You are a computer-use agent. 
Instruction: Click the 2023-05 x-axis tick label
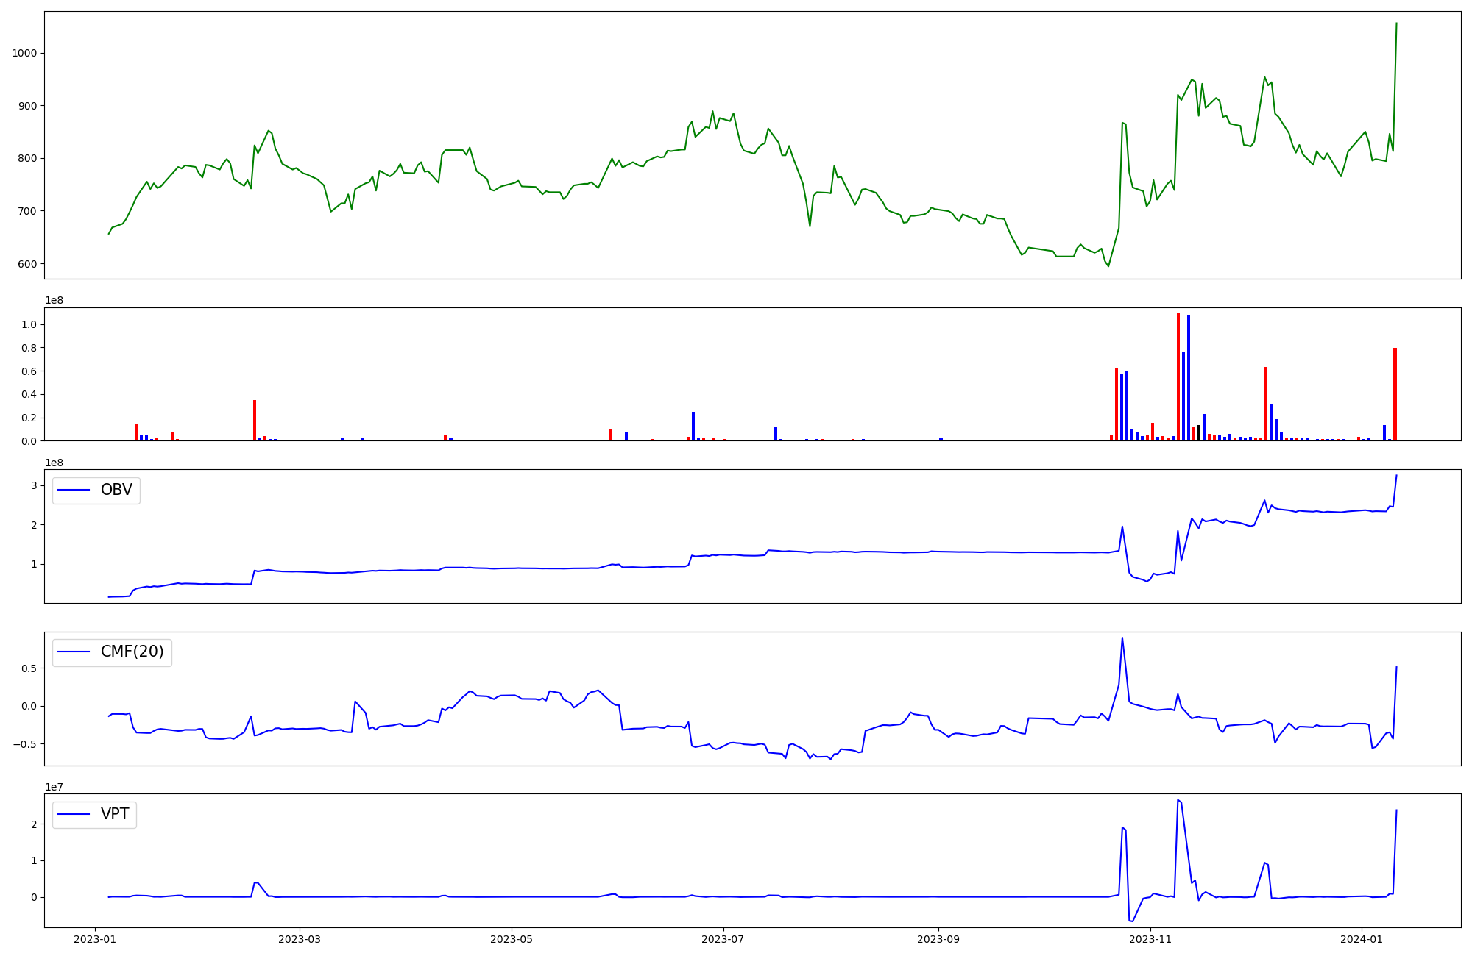coord(511,939)
